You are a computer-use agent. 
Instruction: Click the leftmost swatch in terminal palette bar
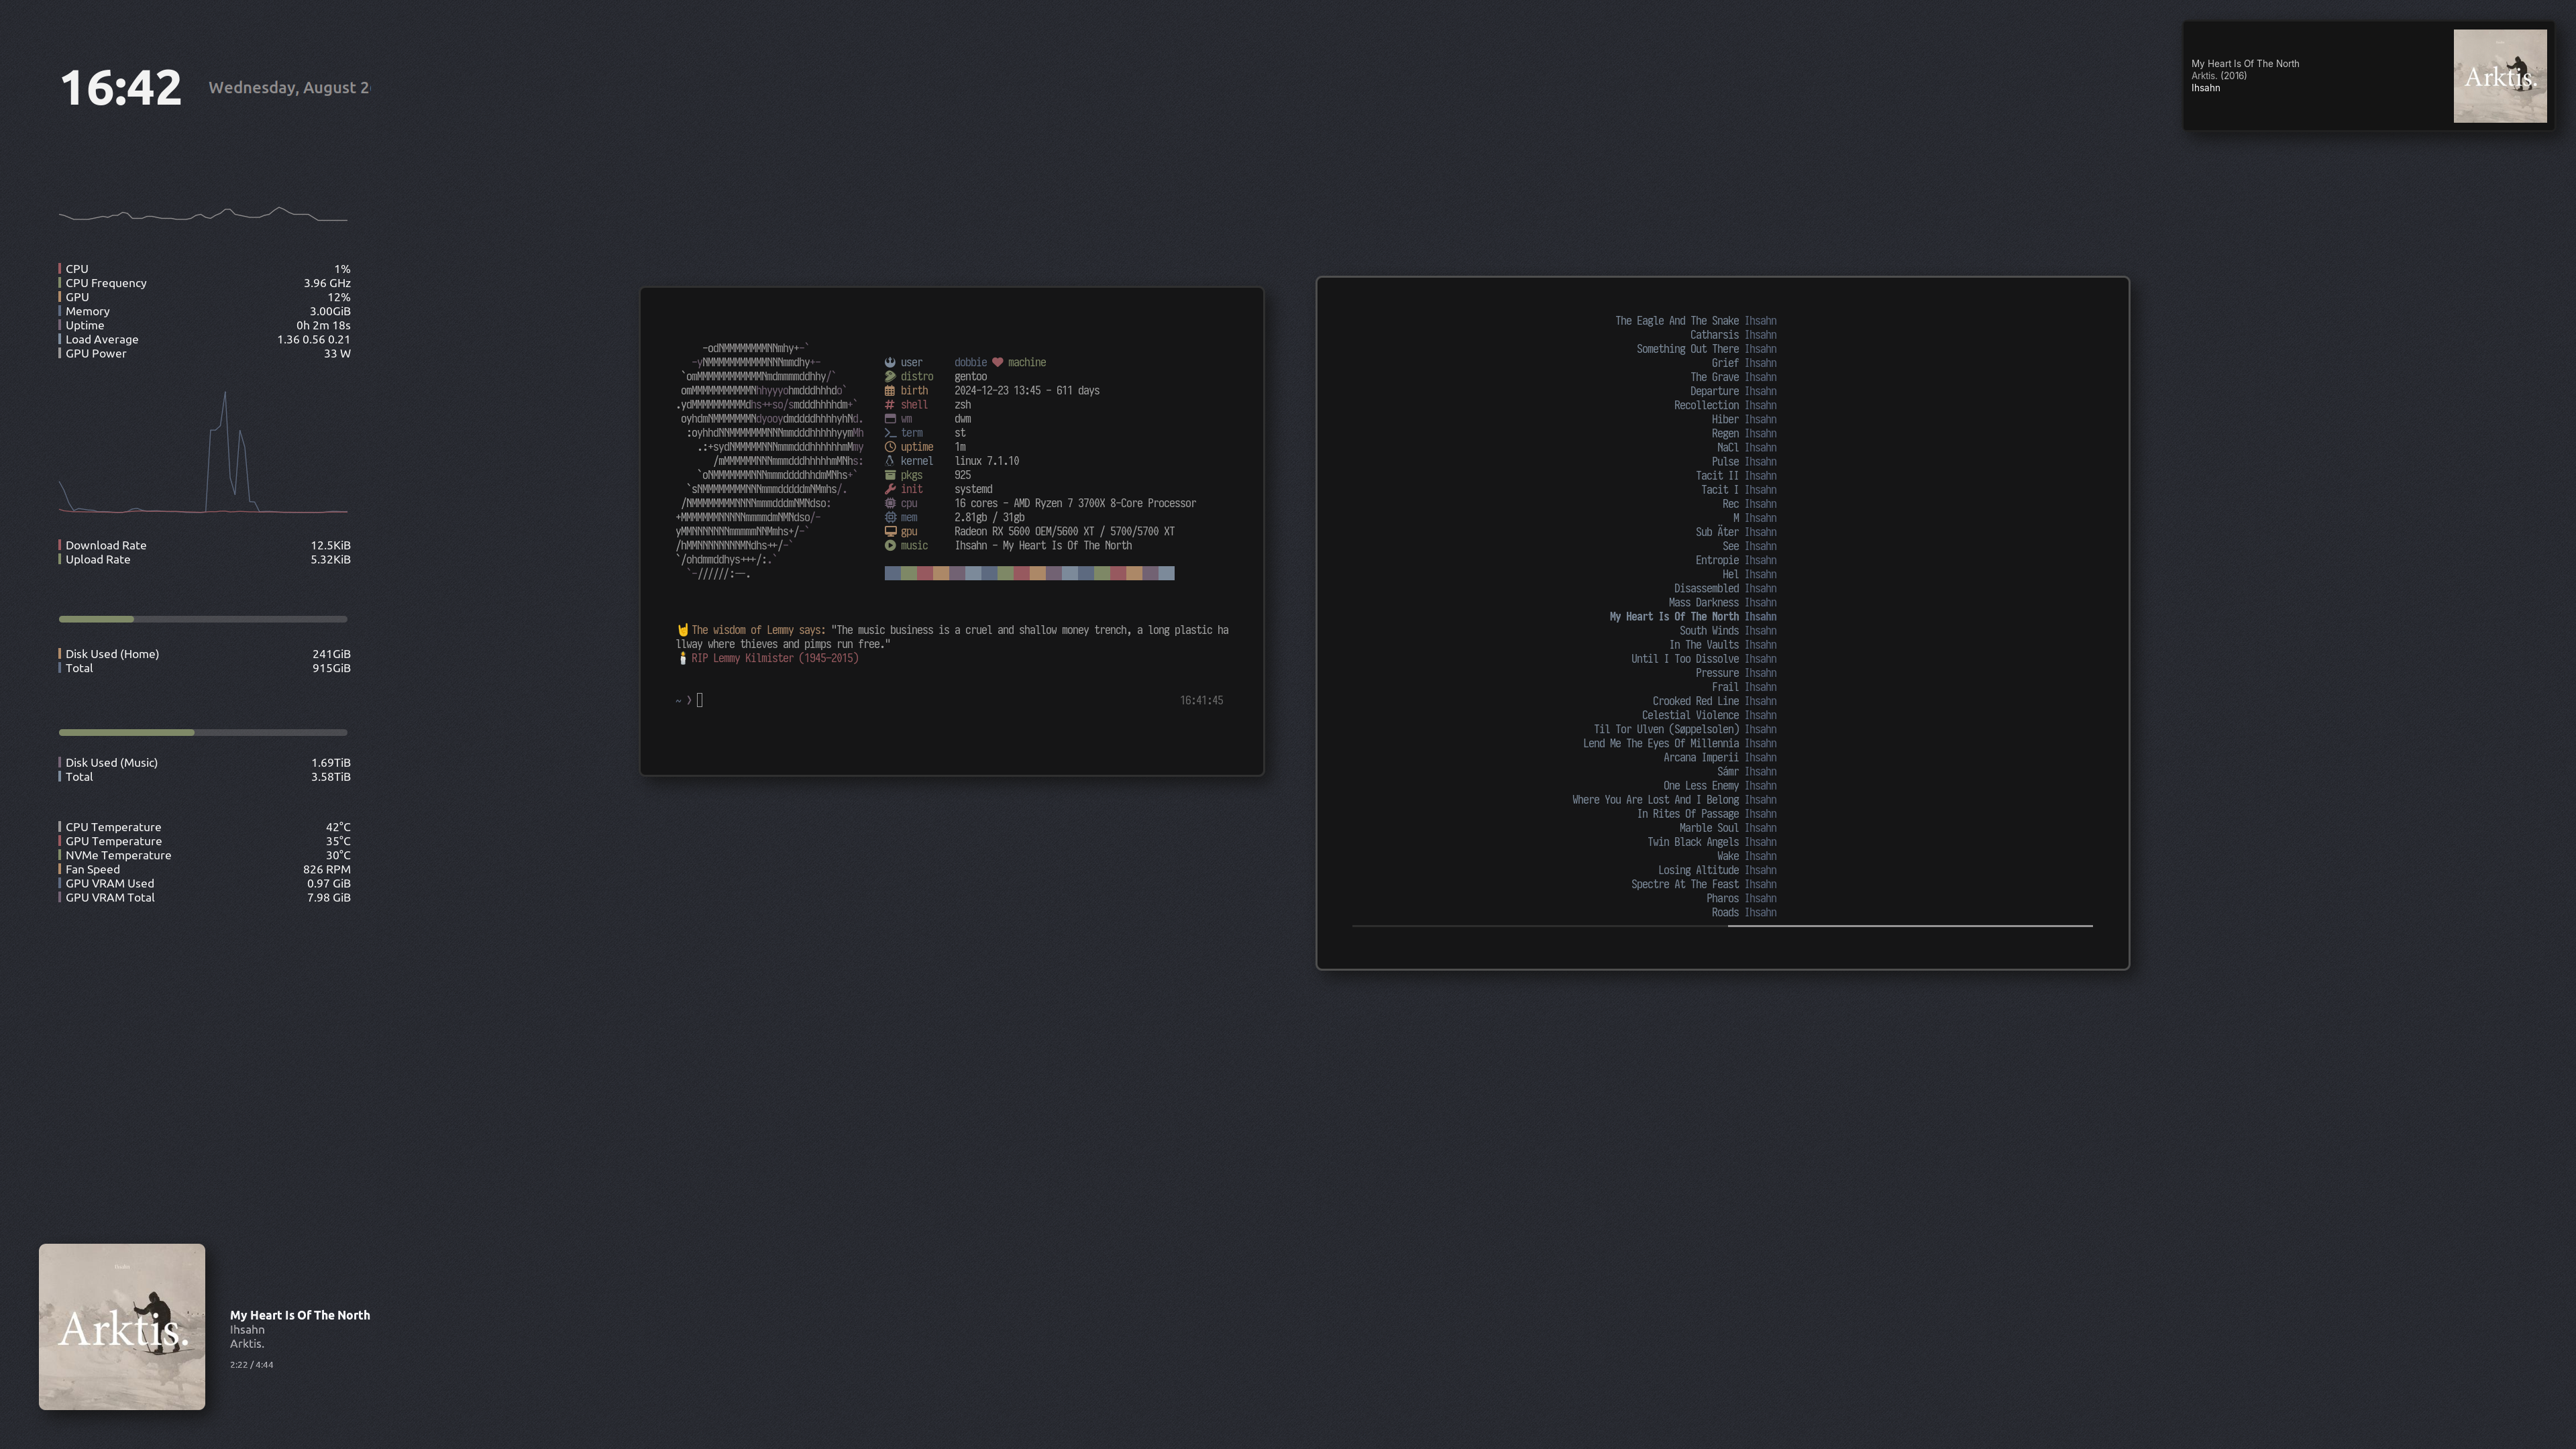pos(892,573)
